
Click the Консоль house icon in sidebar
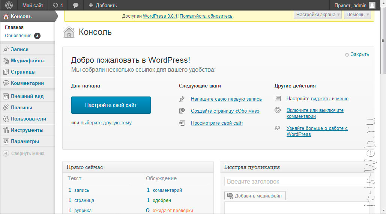click(x=6, y=17)
